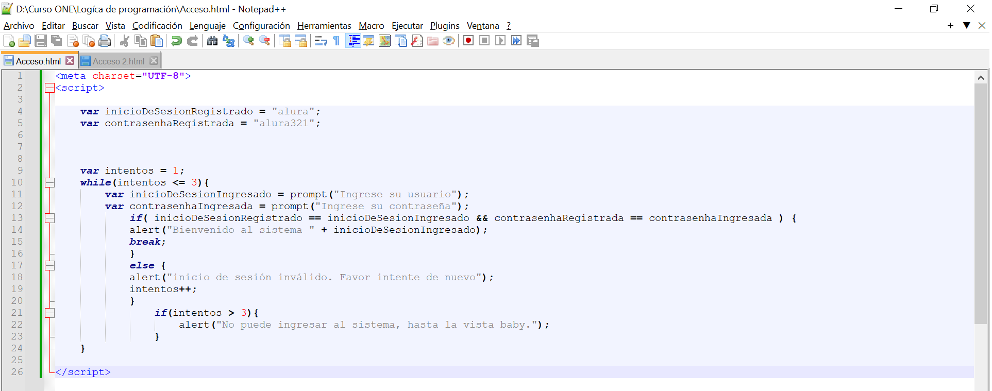Open the Lenguaje menu
The image size is (992, 391).
point(207,26)
